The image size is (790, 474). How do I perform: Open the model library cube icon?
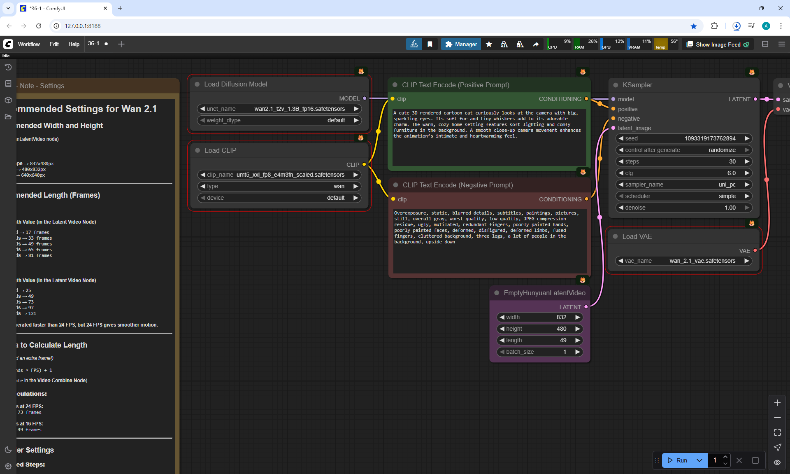(x=8, y=100)
